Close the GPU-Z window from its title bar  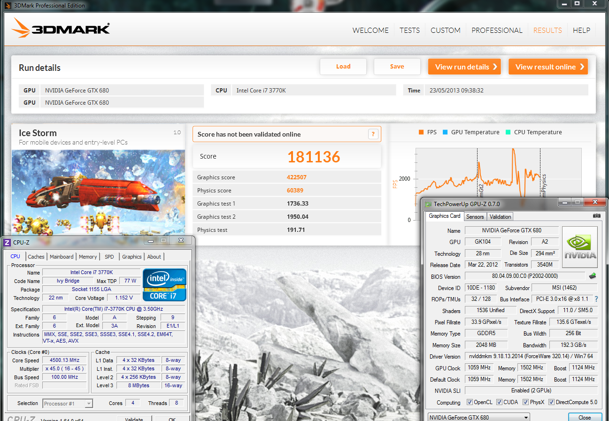coord(595,202)
